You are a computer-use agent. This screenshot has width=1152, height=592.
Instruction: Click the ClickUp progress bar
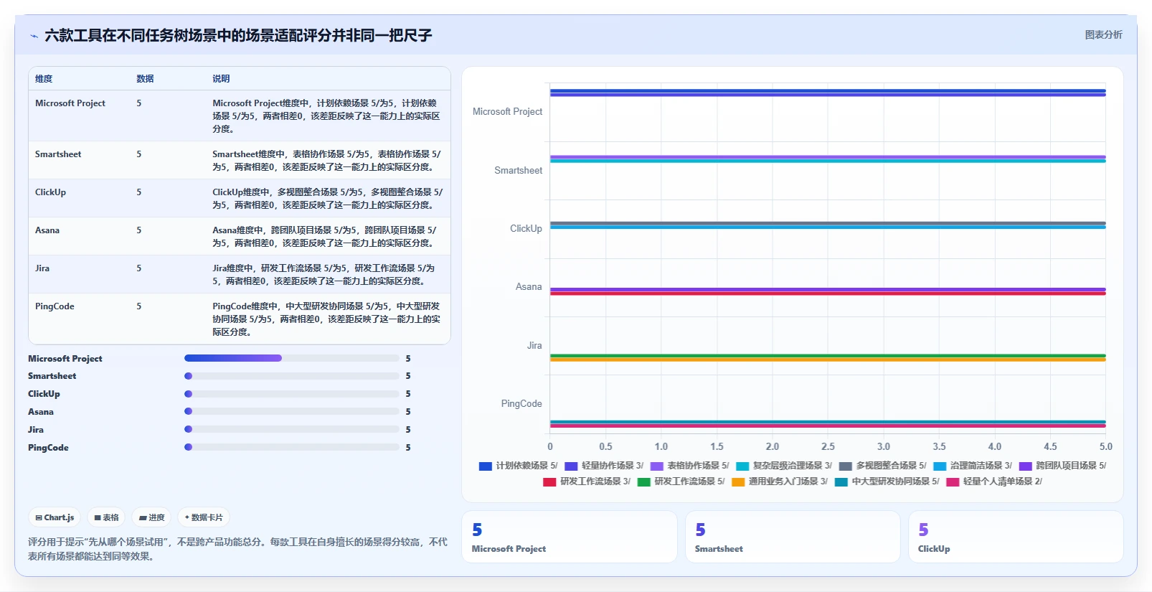coord(291,394)
